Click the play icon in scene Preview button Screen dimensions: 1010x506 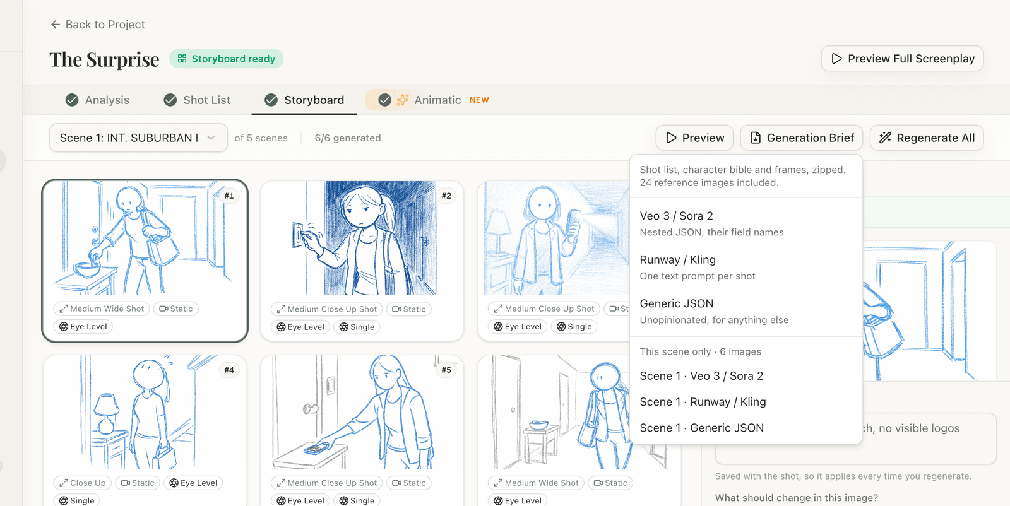coord(672,138)
